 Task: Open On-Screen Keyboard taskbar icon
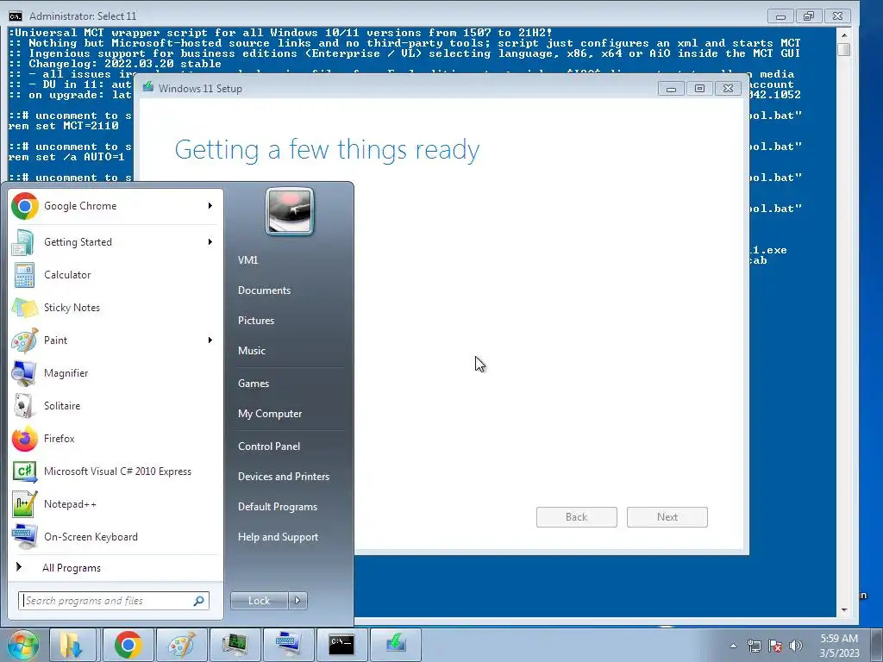[288, 645]
